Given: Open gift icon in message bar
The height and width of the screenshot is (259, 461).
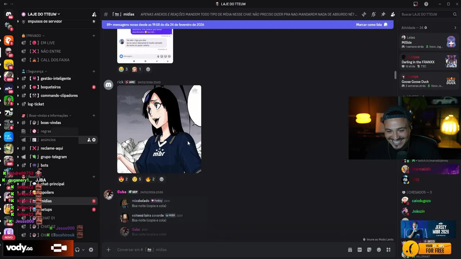Looking at the screenshot, I should [x=350, y=250].
